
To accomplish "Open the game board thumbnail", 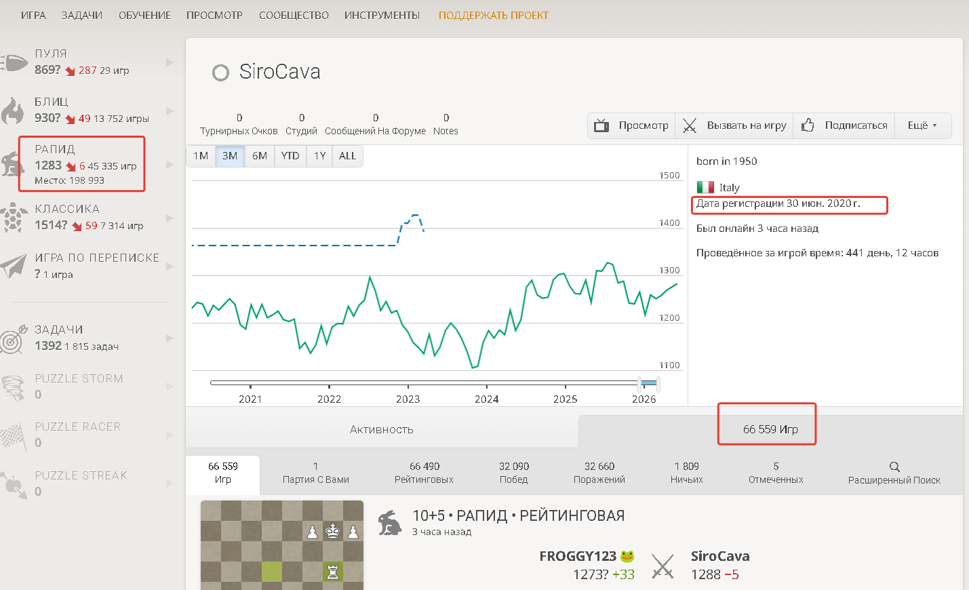I will (282, 545).
